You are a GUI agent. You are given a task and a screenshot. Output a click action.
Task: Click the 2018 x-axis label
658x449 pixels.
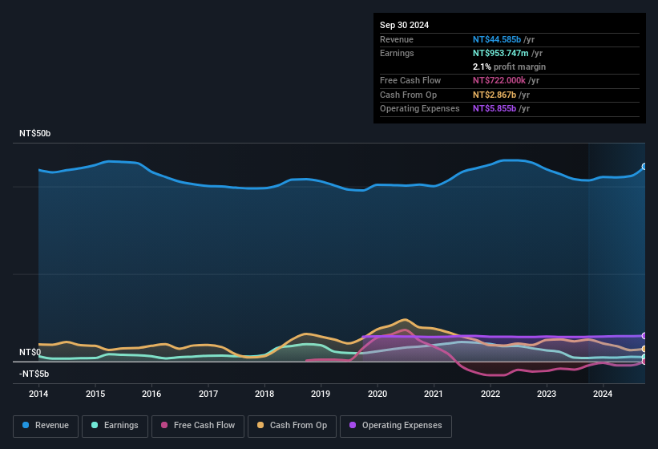pos(264,394)
